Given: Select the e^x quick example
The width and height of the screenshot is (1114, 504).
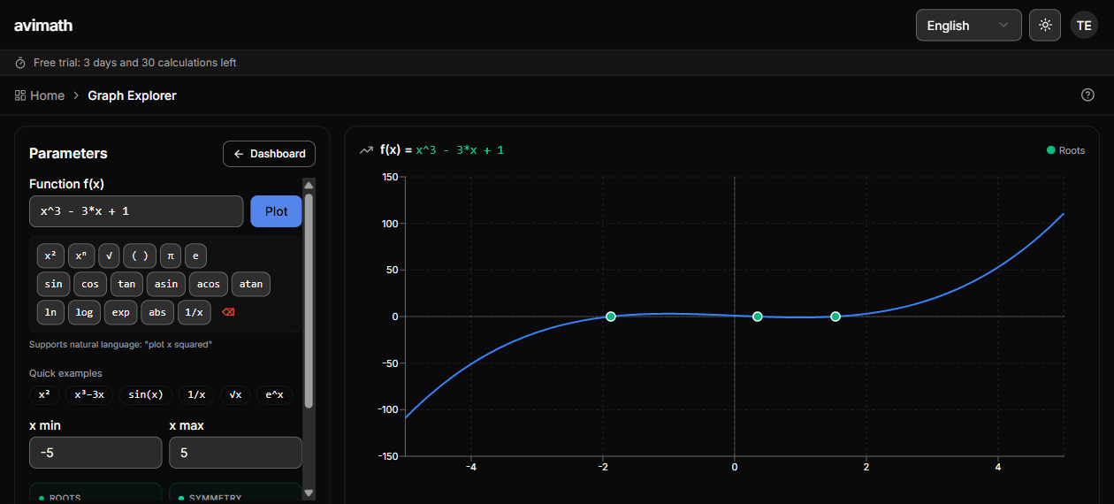Looking at the screenshot, I should click(274, 395).
